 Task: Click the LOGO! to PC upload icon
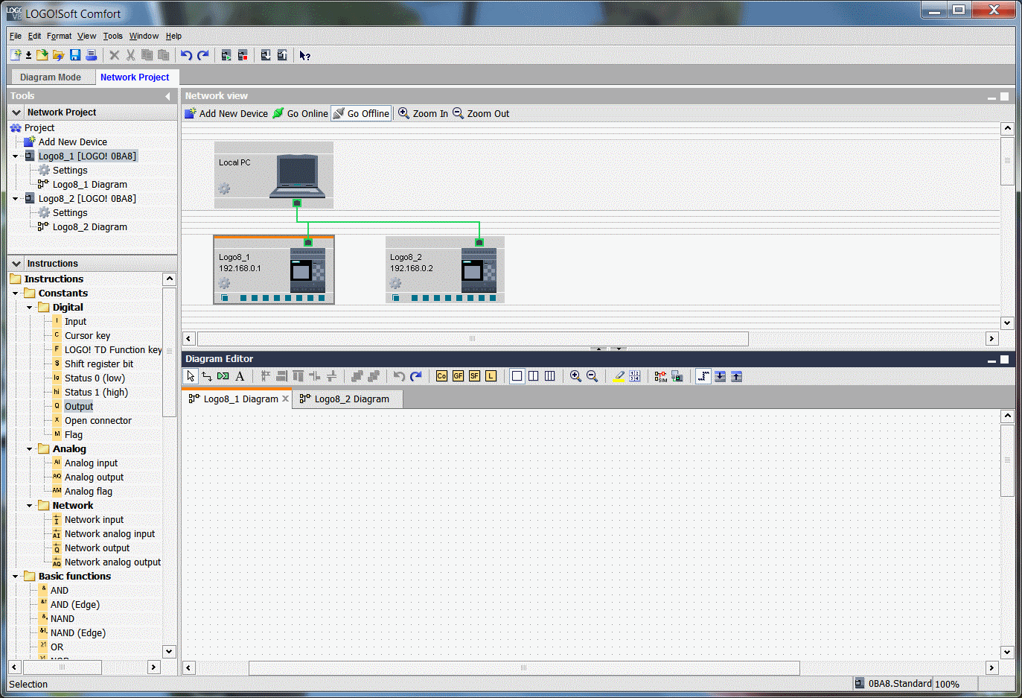(x=282, y=55)
